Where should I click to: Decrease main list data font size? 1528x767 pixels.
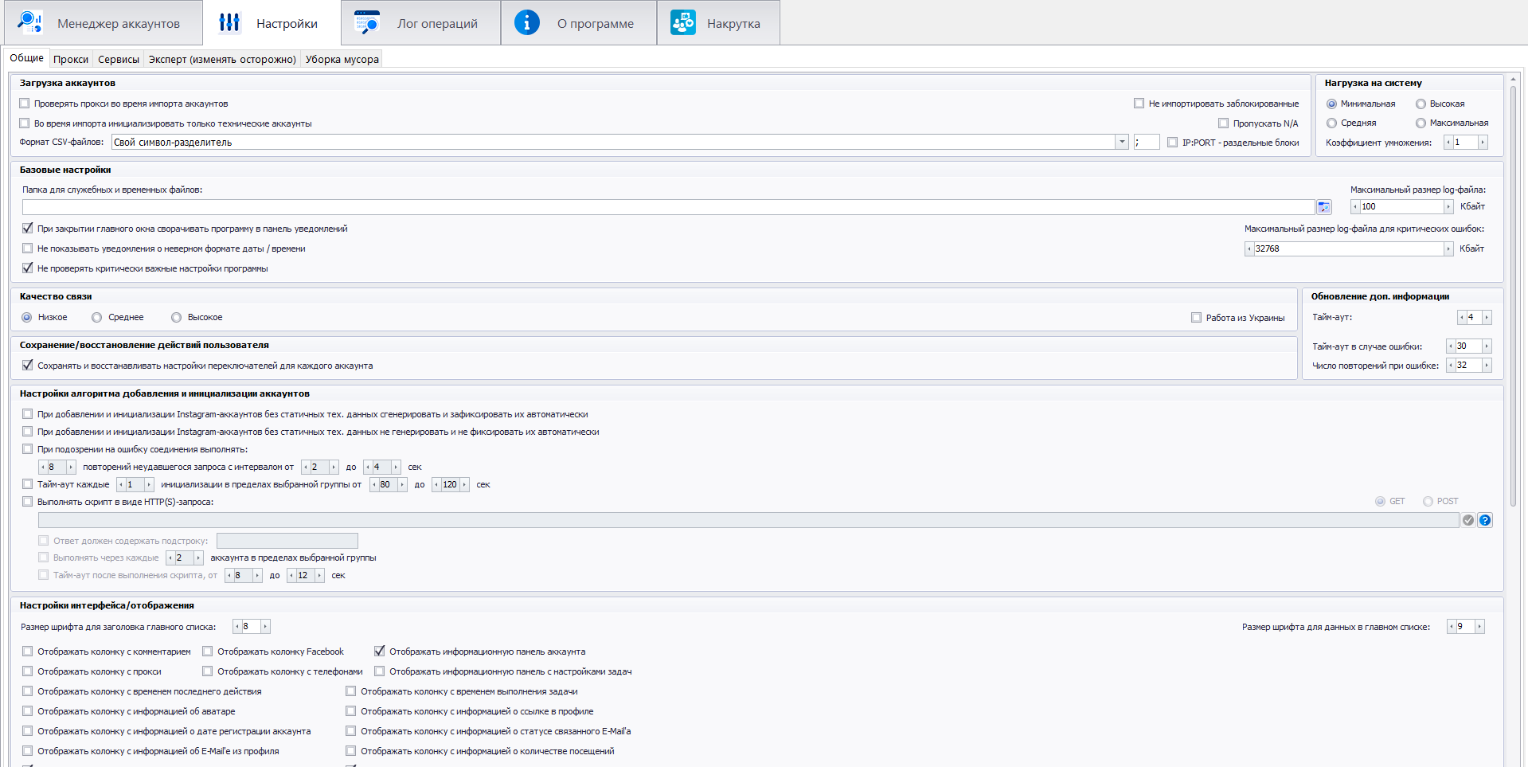(x=1452, y=626)
